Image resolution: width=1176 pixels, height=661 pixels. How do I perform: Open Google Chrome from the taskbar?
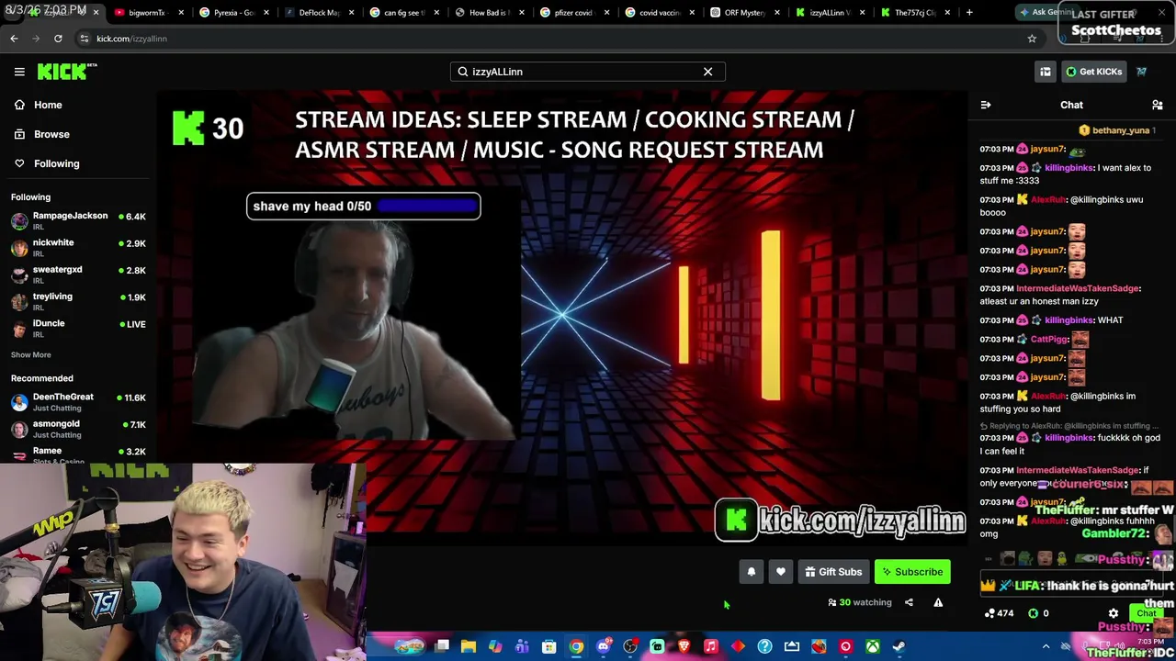click(576, 646)
